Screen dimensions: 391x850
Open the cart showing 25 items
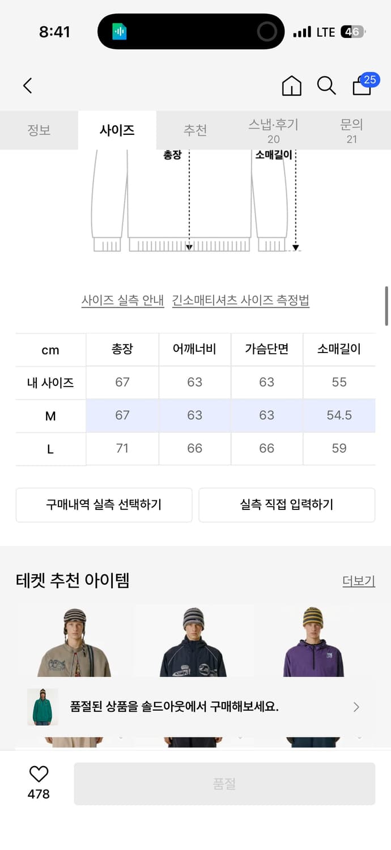pos(359,87)
